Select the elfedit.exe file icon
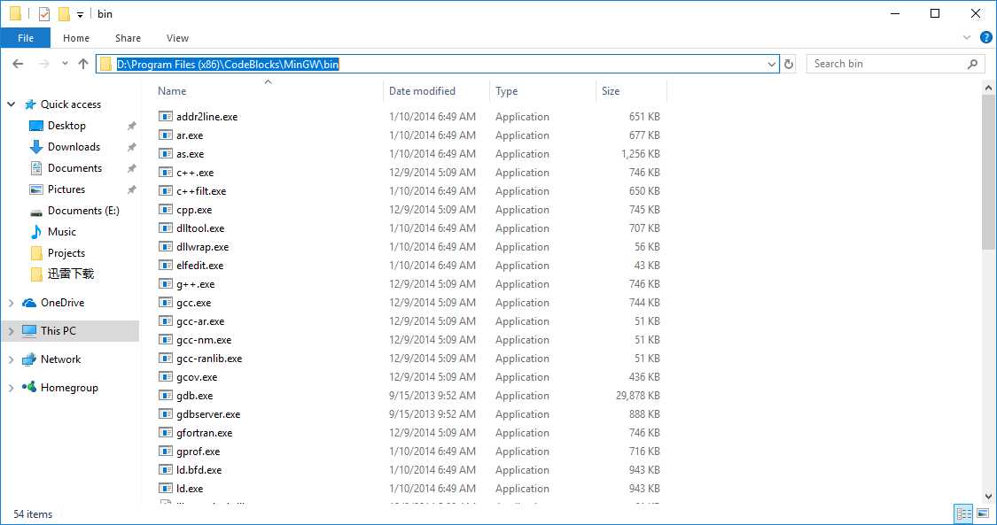The width and height of the screenshot is (997, 525). 166,266
